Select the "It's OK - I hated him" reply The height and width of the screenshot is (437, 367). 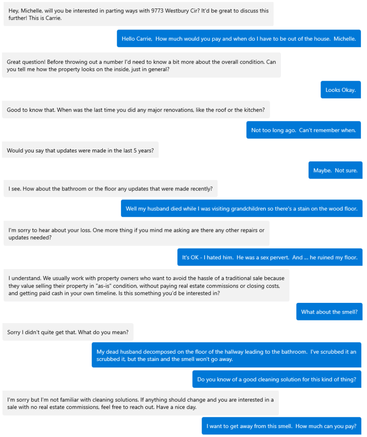point(269,258)
